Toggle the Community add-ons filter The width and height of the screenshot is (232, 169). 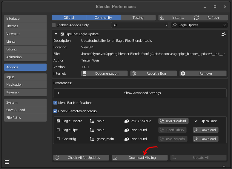[103, 18]
